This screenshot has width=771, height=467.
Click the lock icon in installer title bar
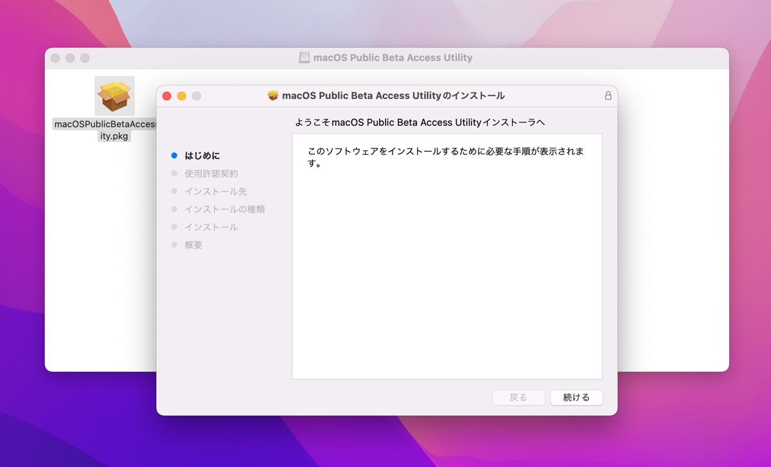tap(608, 96)
